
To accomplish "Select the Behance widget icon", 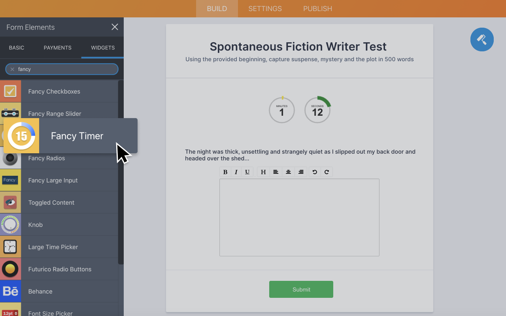I will coord(10,291).
